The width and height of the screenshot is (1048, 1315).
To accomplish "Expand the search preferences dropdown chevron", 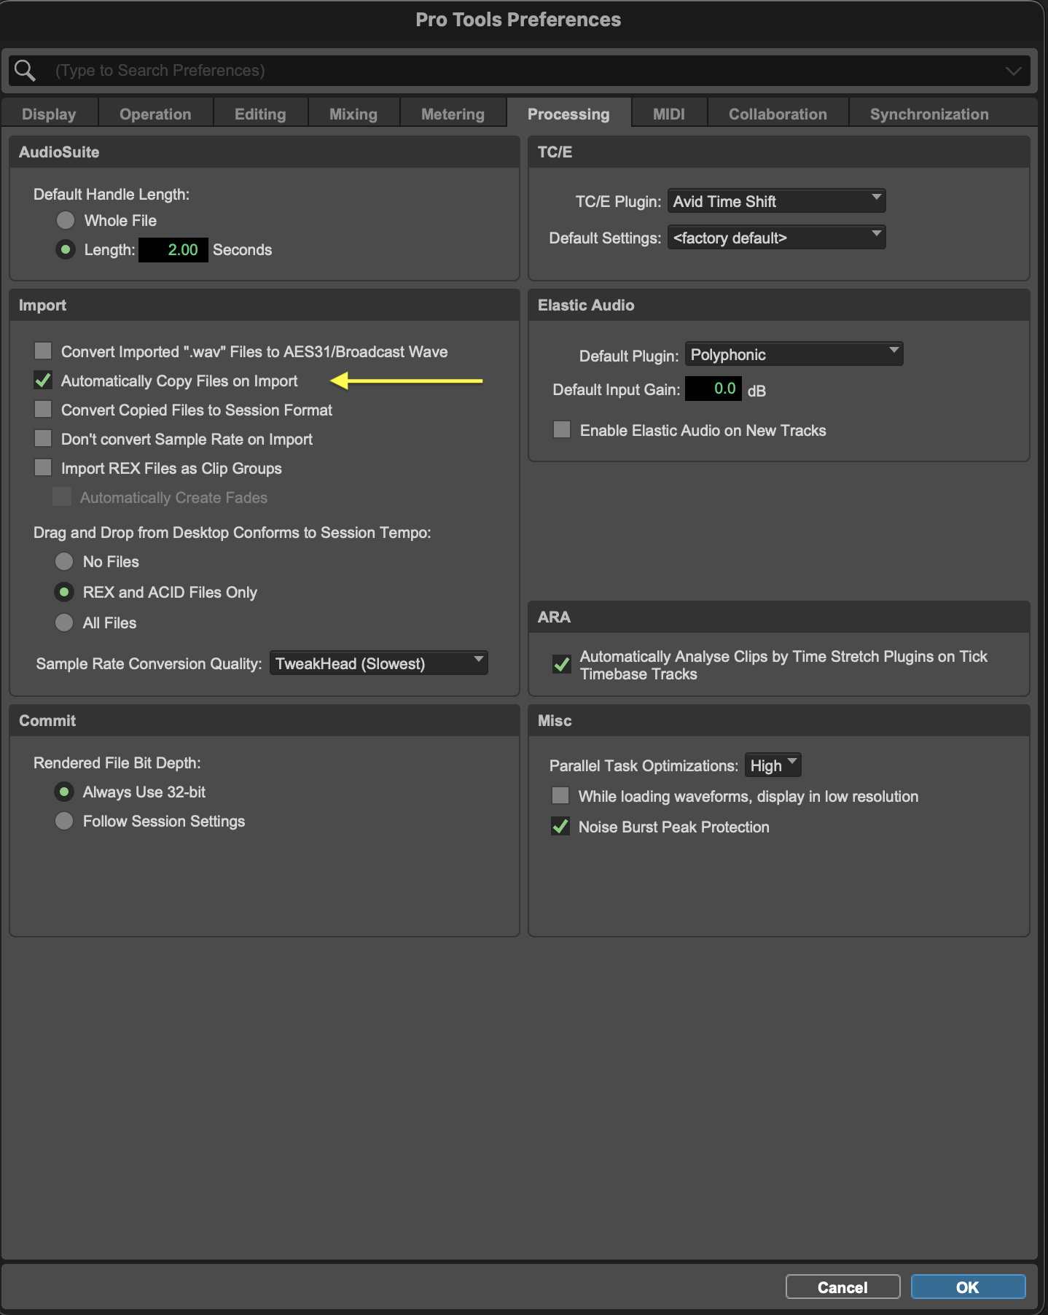I will click(1013, 71).
